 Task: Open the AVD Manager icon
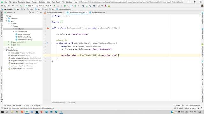click(86, 6)
